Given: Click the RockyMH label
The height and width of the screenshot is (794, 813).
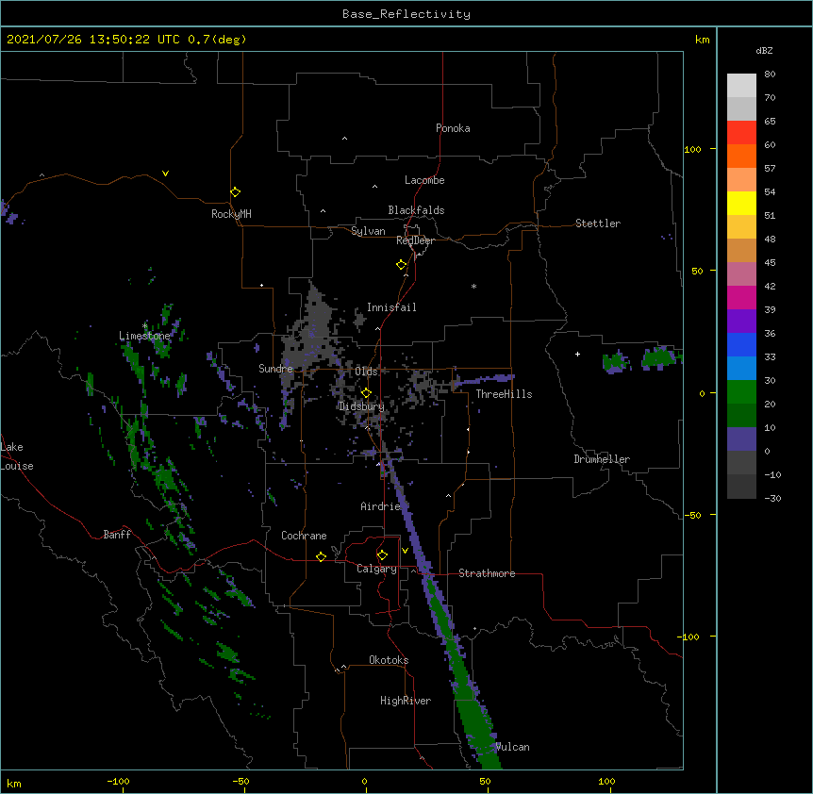Looking at the screenshot, I should coord(231,214).
